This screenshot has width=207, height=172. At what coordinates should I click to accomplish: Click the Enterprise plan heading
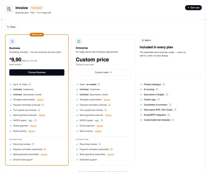[x=82, y=48]
